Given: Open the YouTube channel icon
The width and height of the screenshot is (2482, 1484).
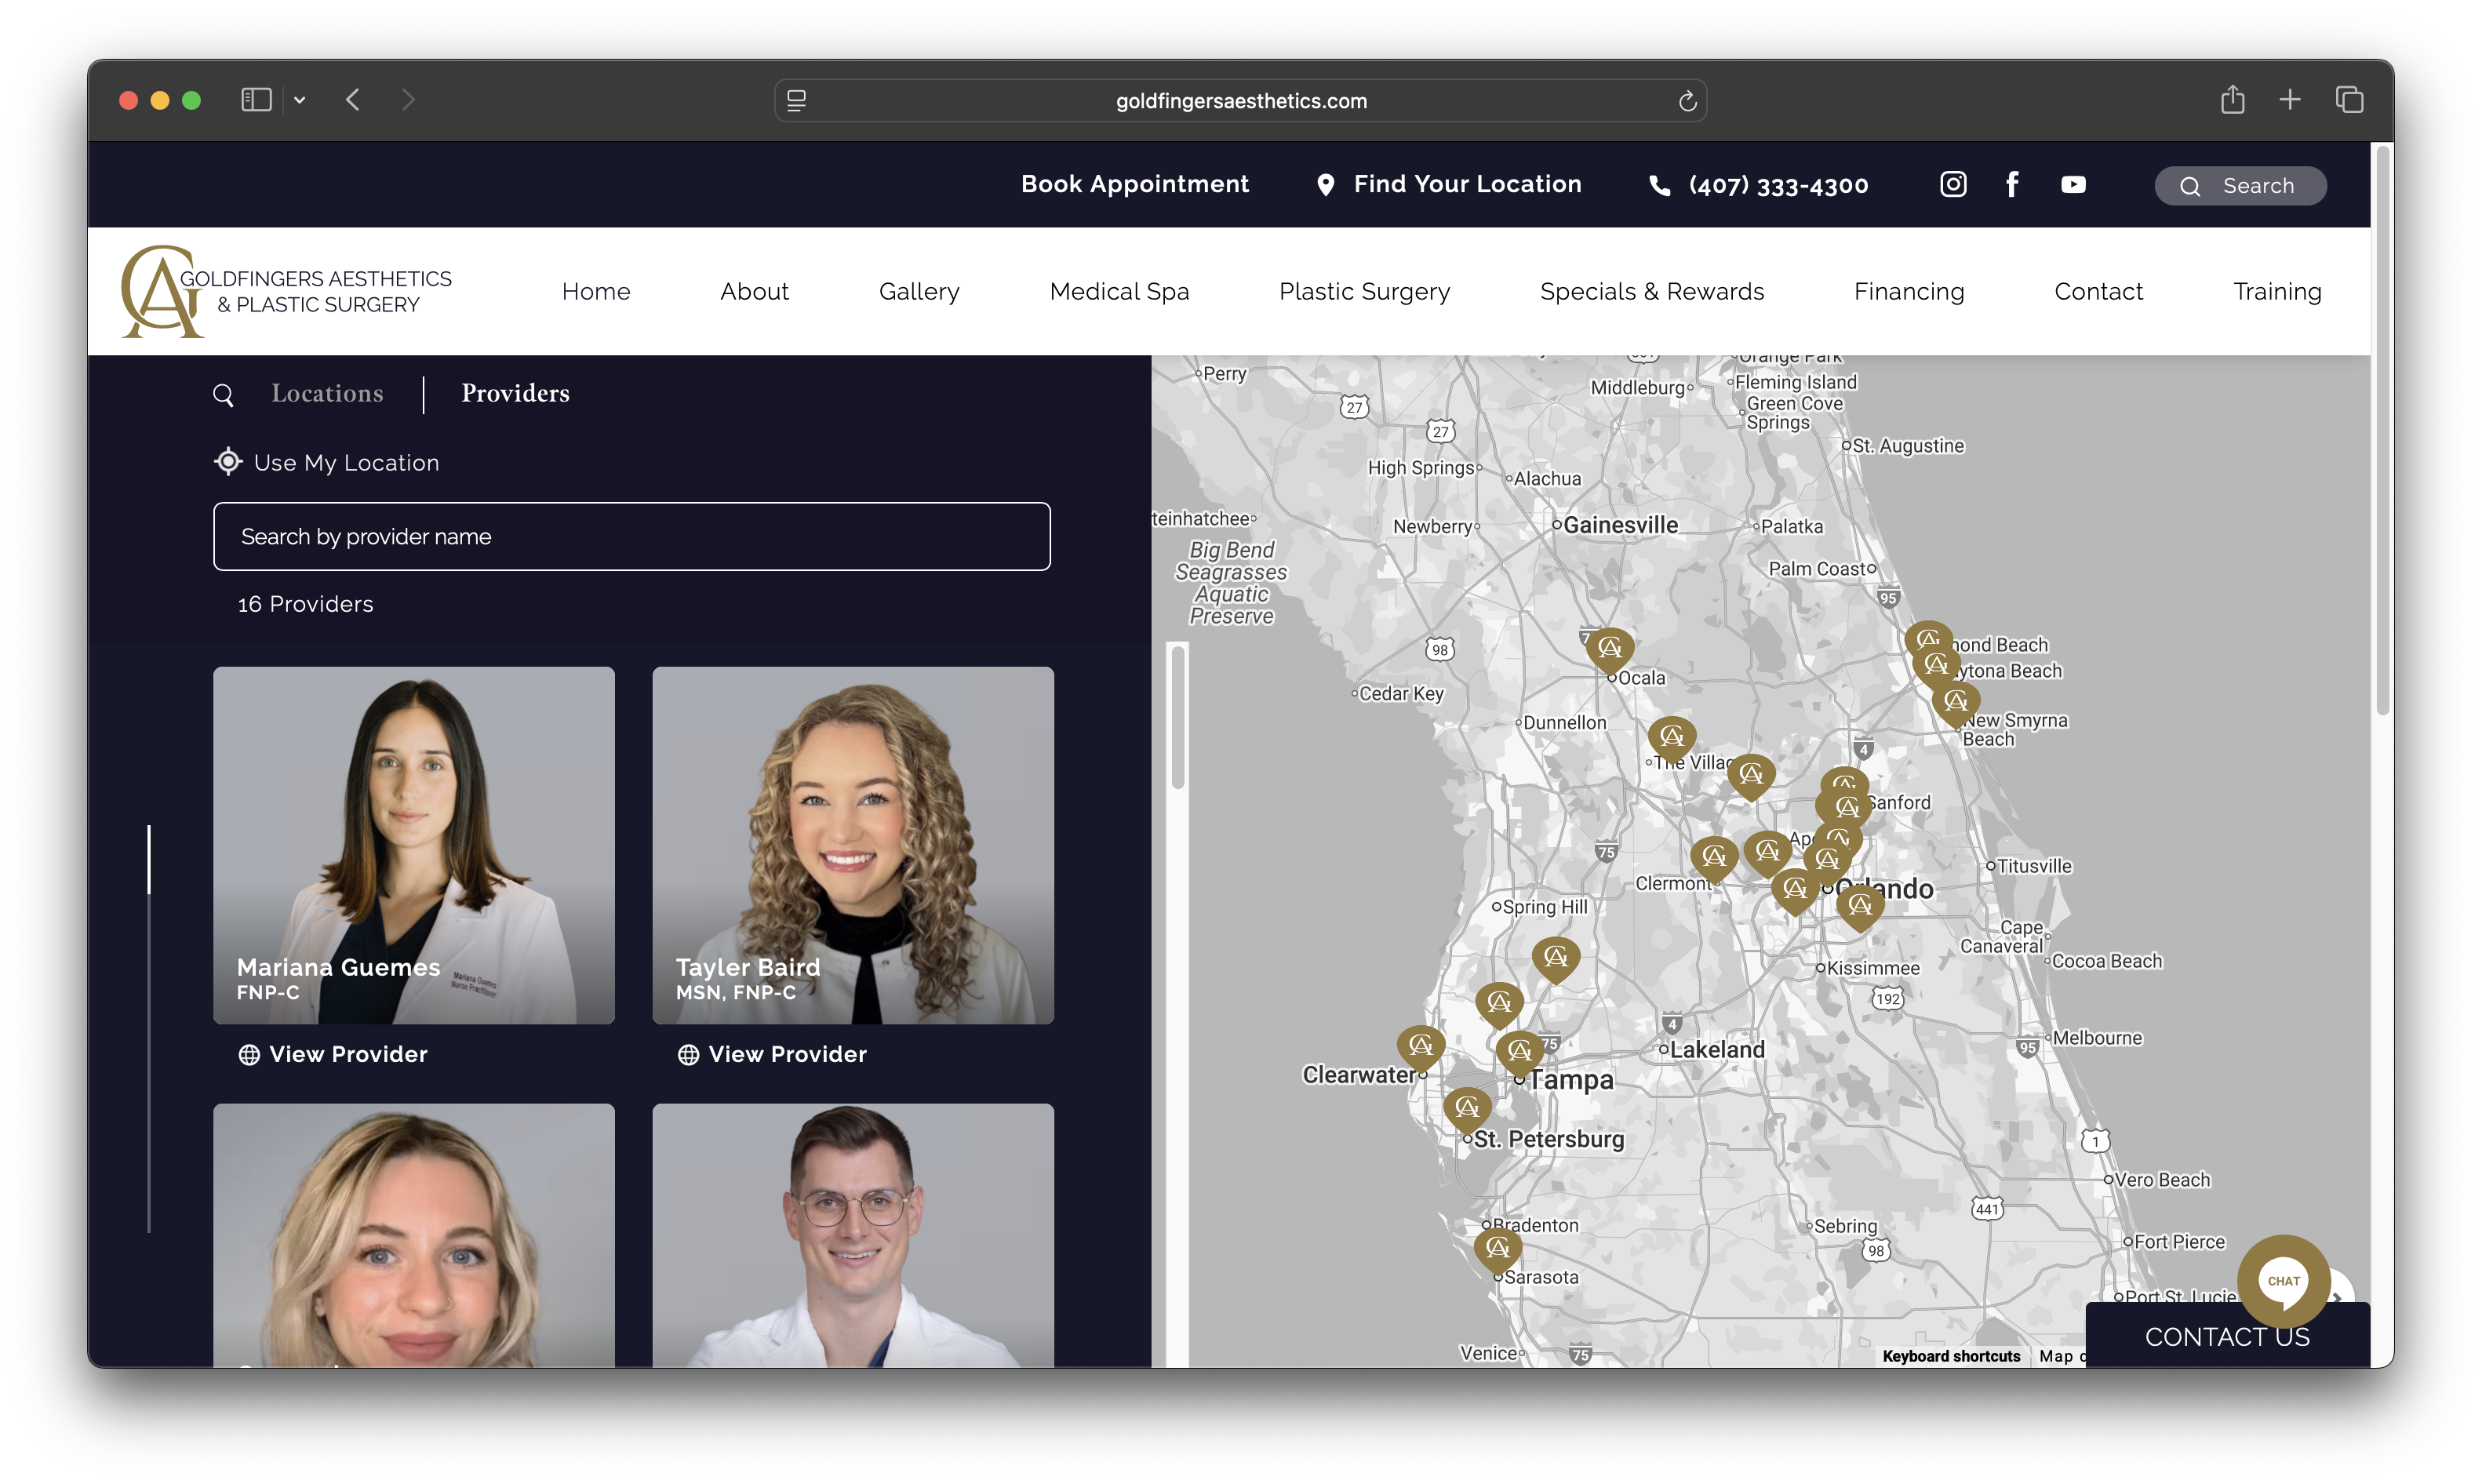Looking at the screenshot, I should pos(2073,184).
